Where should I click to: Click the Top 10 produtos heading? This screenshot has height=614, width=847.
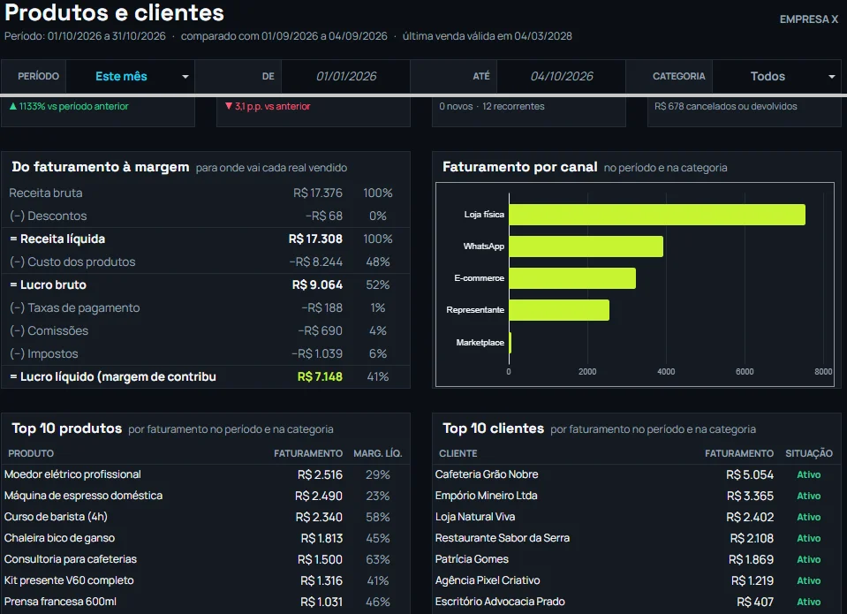[67, 428]
